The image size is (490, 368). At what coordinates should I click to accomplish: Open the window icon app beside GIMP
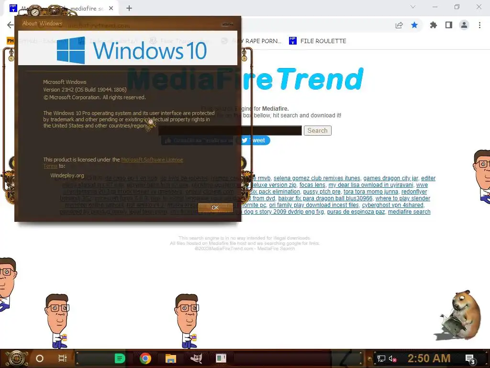point(221,358)
